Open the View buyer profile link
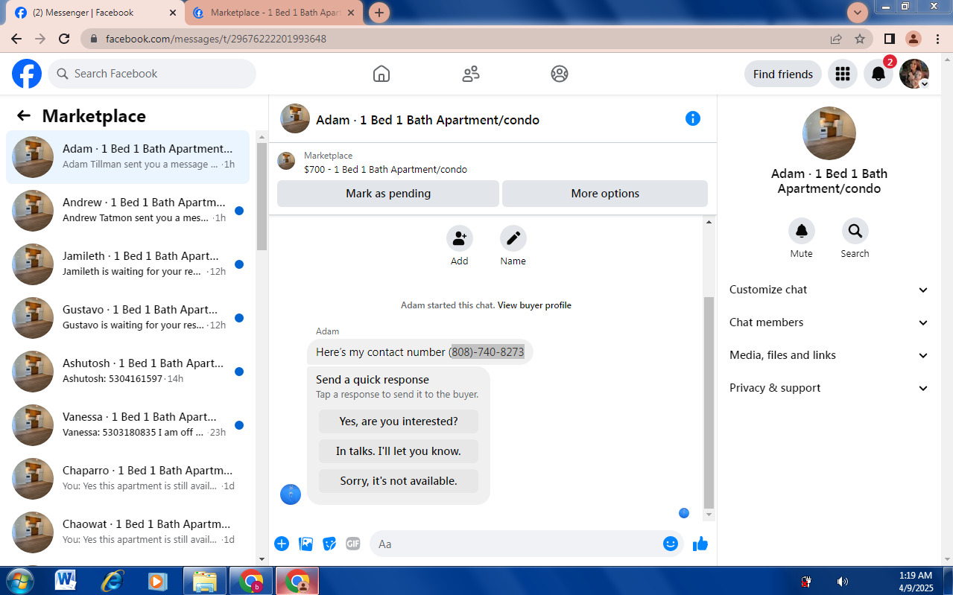 pos(534,305)
